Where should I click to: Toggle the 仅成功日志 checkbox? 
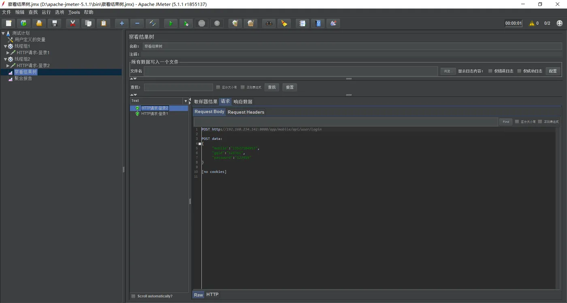[519, 71]
